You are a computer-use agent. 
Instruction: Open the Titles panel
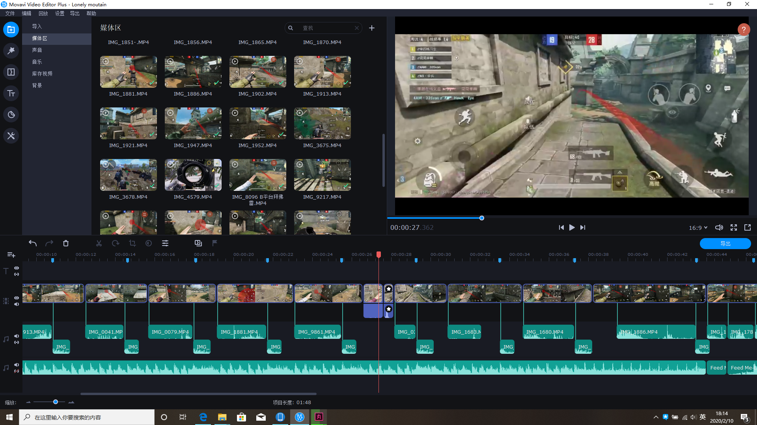pos(11,93)
